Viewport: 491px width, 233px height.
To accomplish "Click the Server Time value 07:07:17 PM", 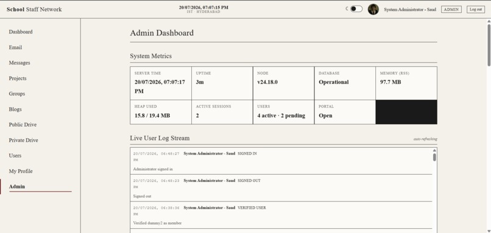I will coord(160,86).
